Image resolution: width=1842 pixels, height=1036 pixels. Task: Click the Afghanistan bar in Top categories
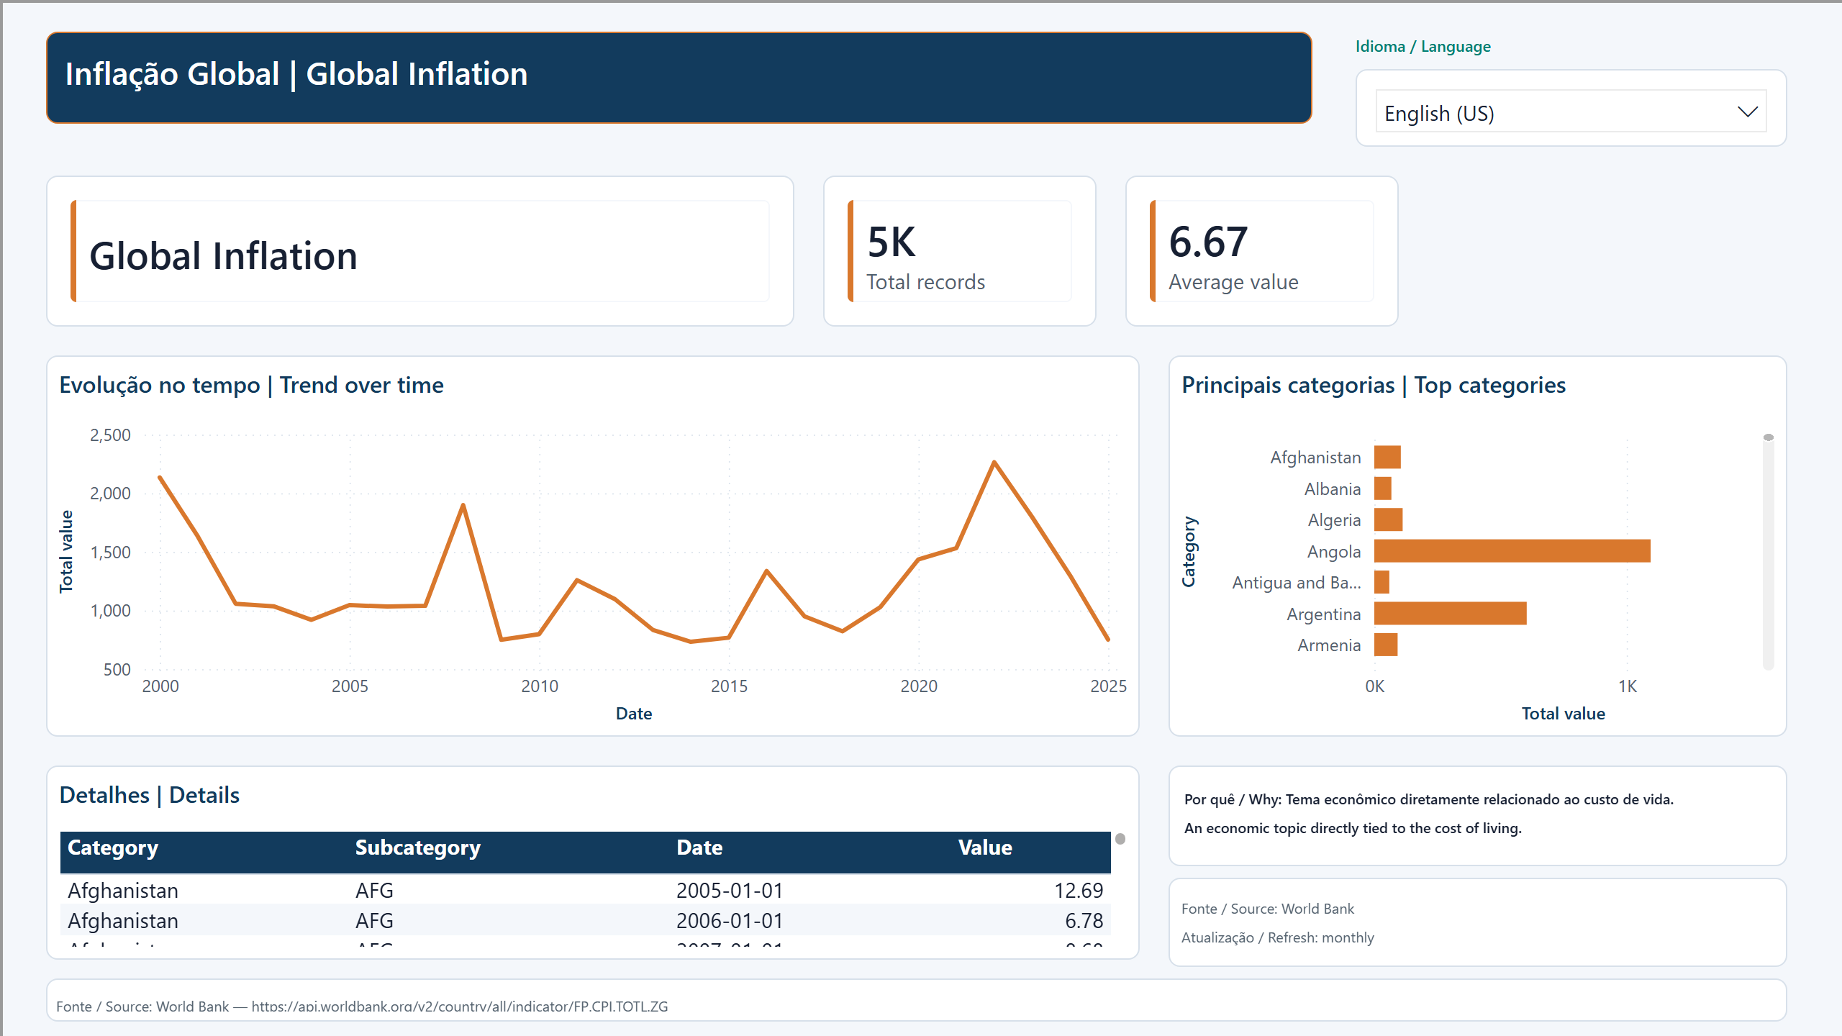point(1387,457)
